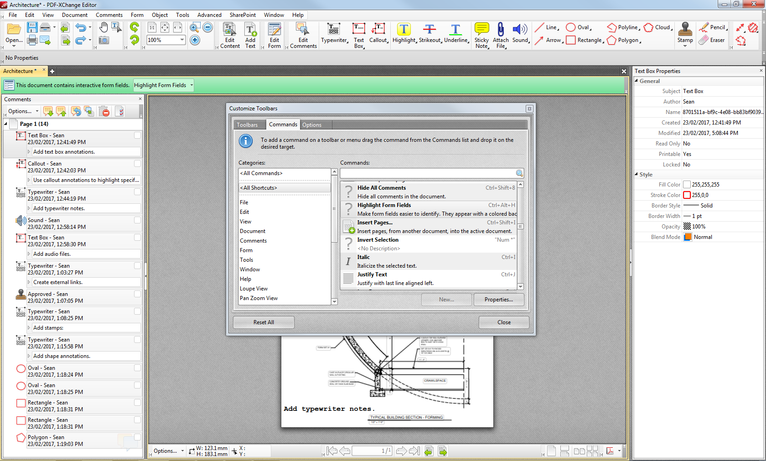The height and width of the screenshot is (461, 766).
Task: Select the Insert Pages... command
Action: point(429,227)
